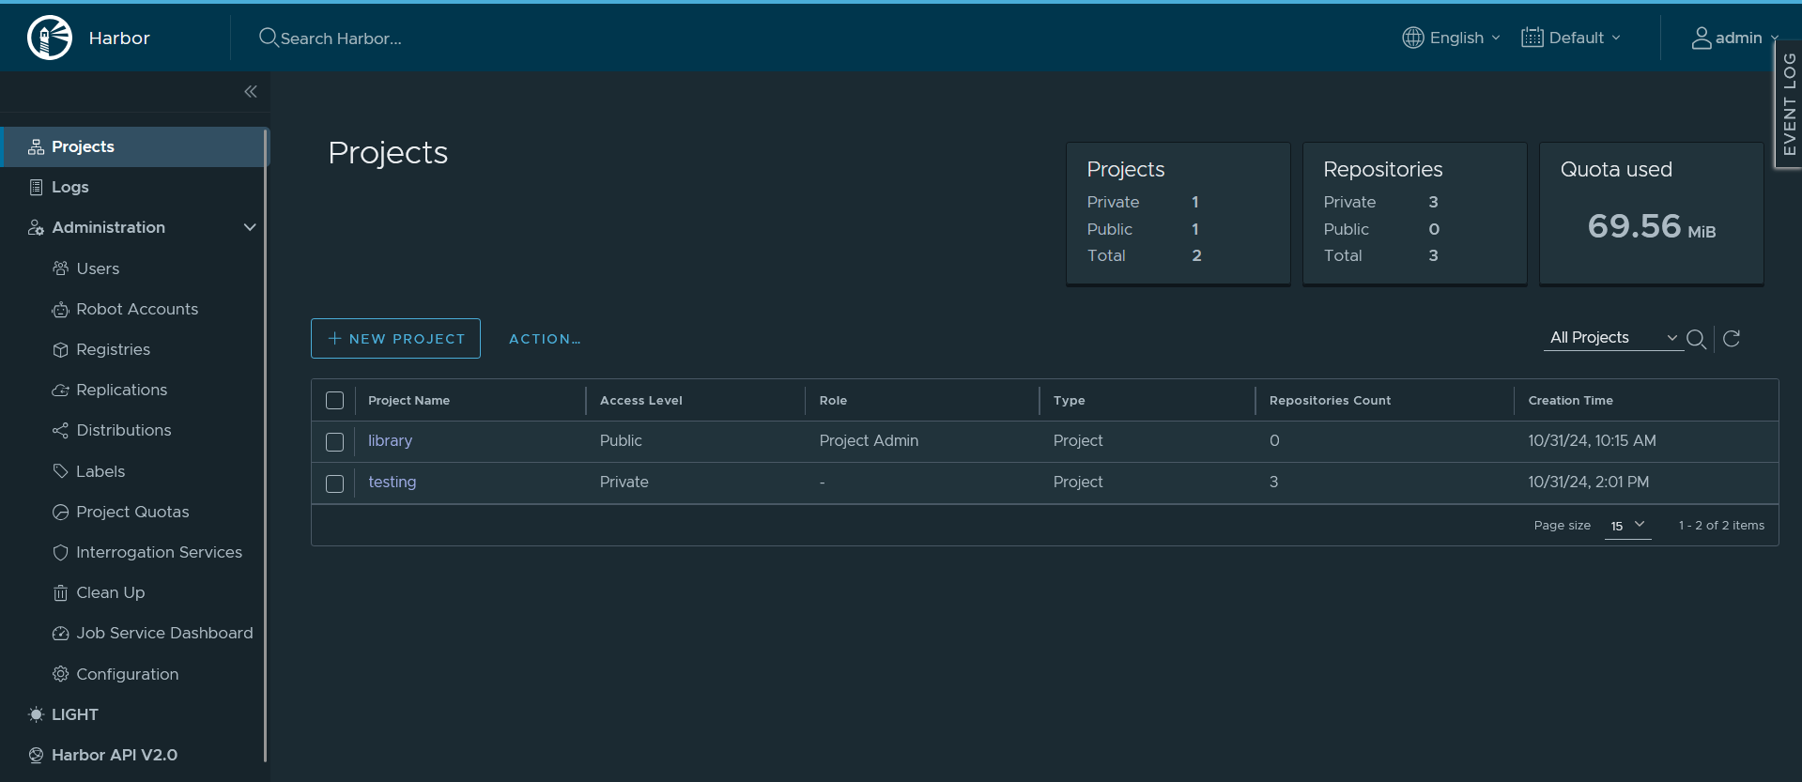Open the All Projects filter dropdown
The width and height of the screenshot is (1802, 782).
pyautogui.click(x=1612, y=338)
